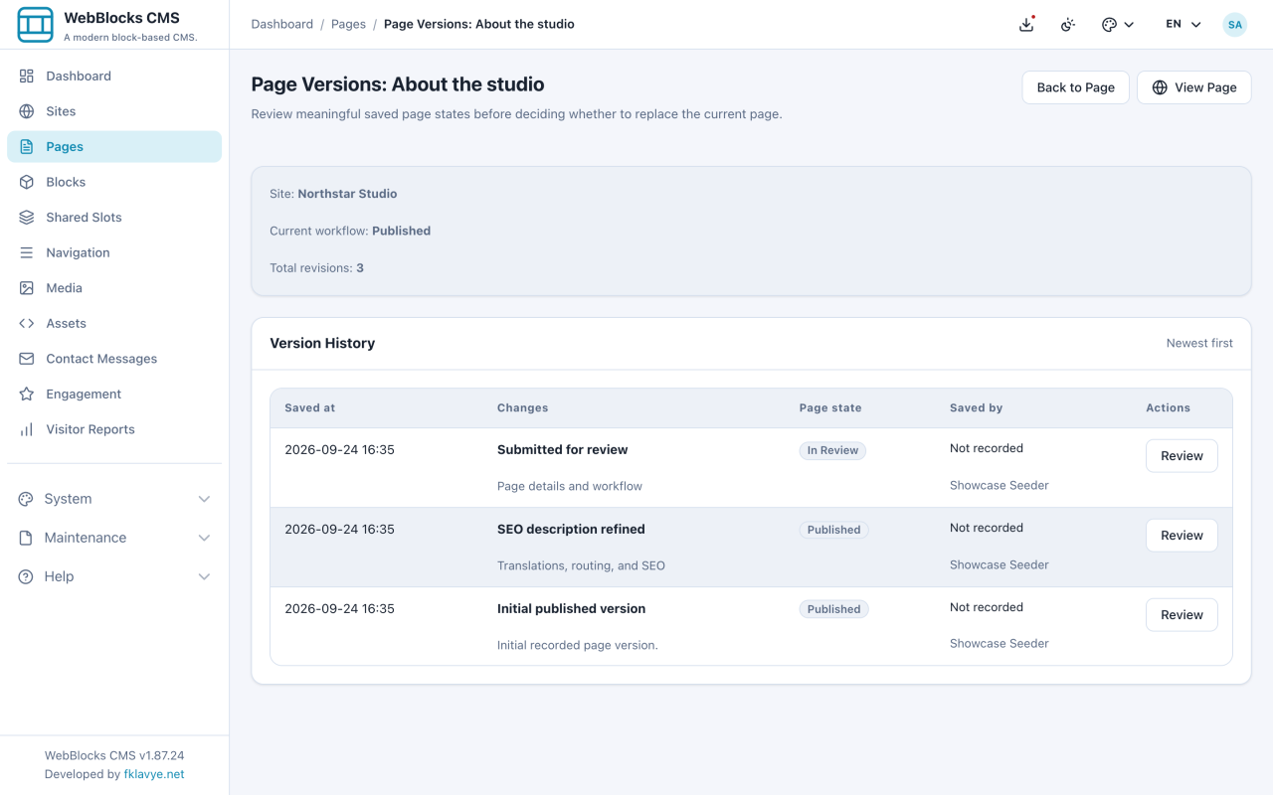
Task: Click the Total revisions: 3 text
Action: (316, 268)
